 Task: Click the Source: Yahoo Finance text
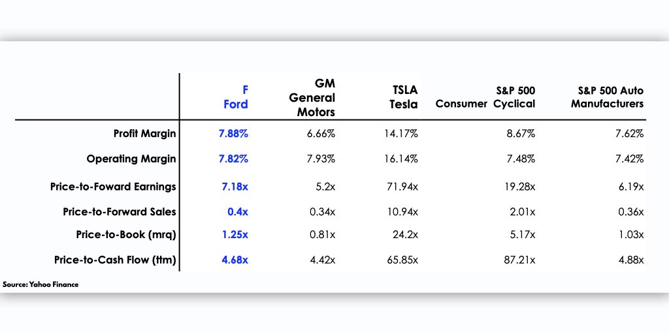click(41, 284)
